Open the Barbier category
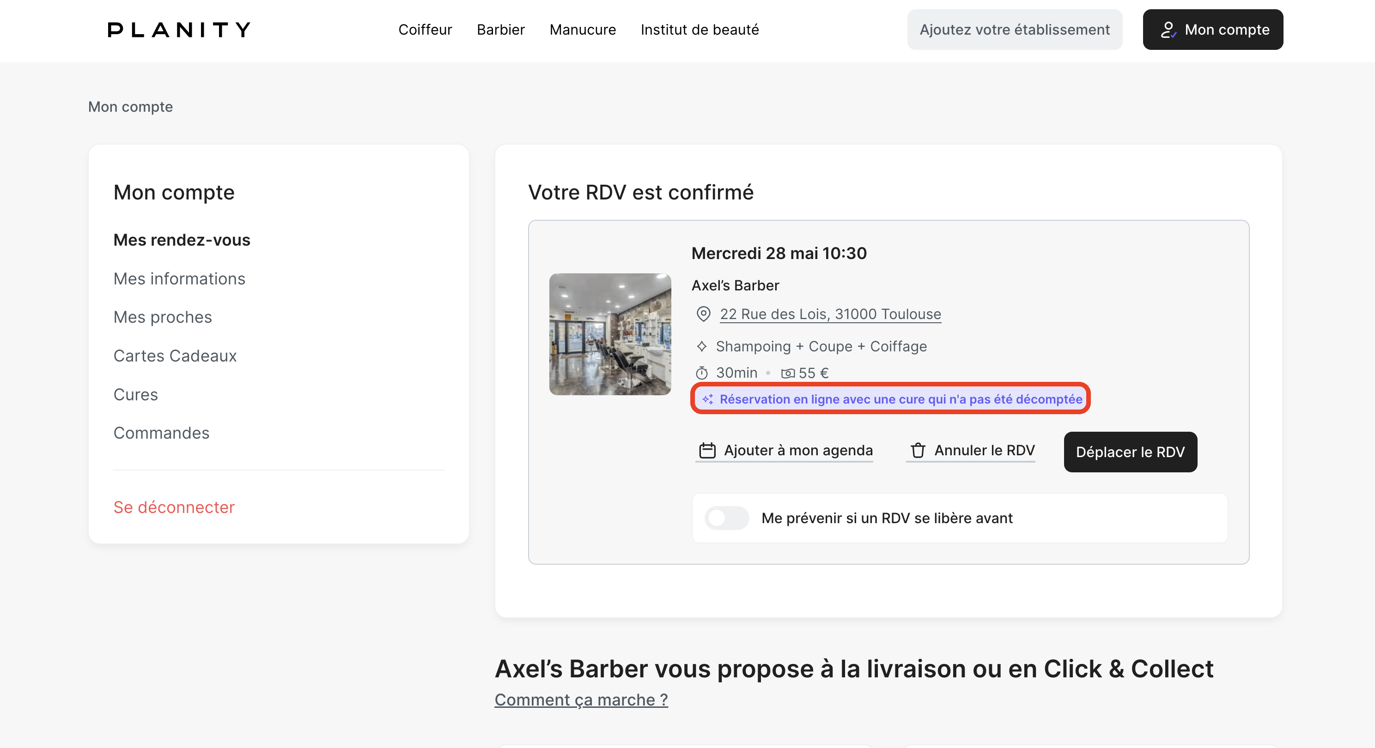This screenshot has width=1375, height=748. 500,30
